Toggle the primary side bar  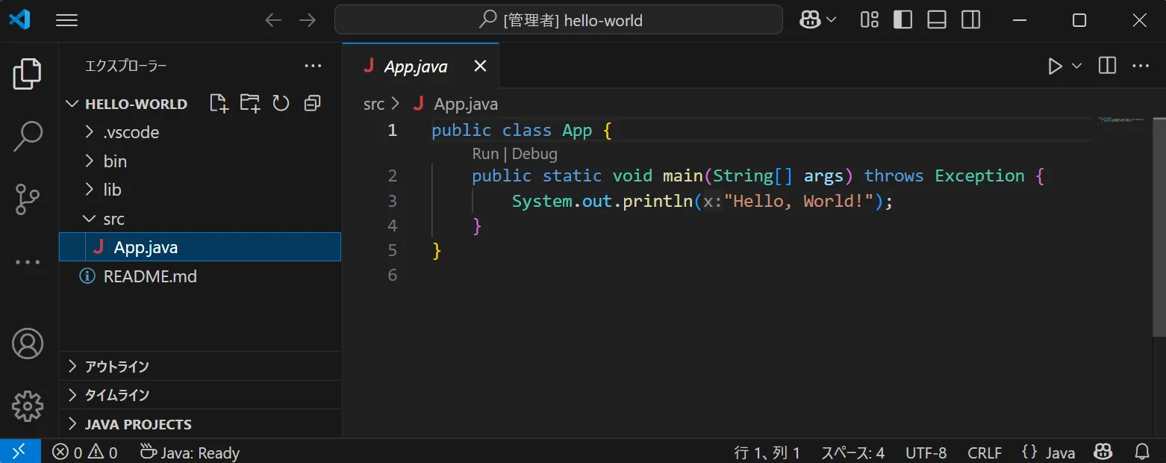(902, 20)
